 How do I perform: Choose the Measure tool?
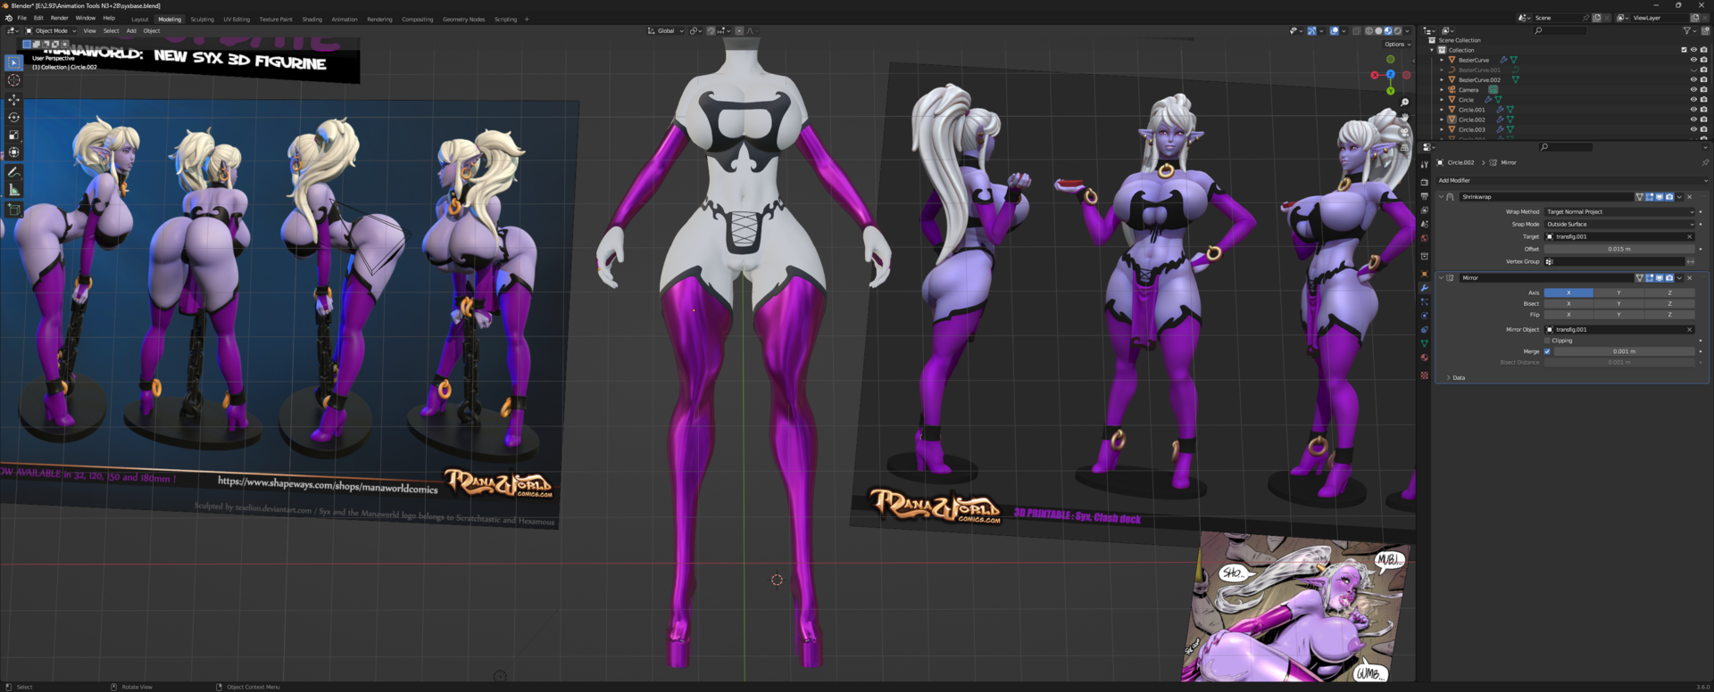pos(13,190)
